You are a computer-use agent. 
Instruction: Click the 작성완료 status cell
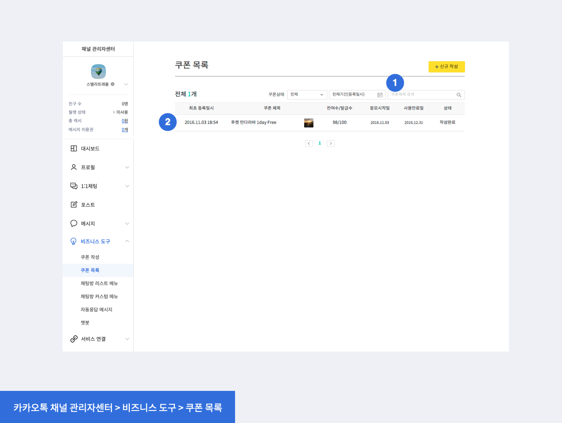(x=447, y=122)
